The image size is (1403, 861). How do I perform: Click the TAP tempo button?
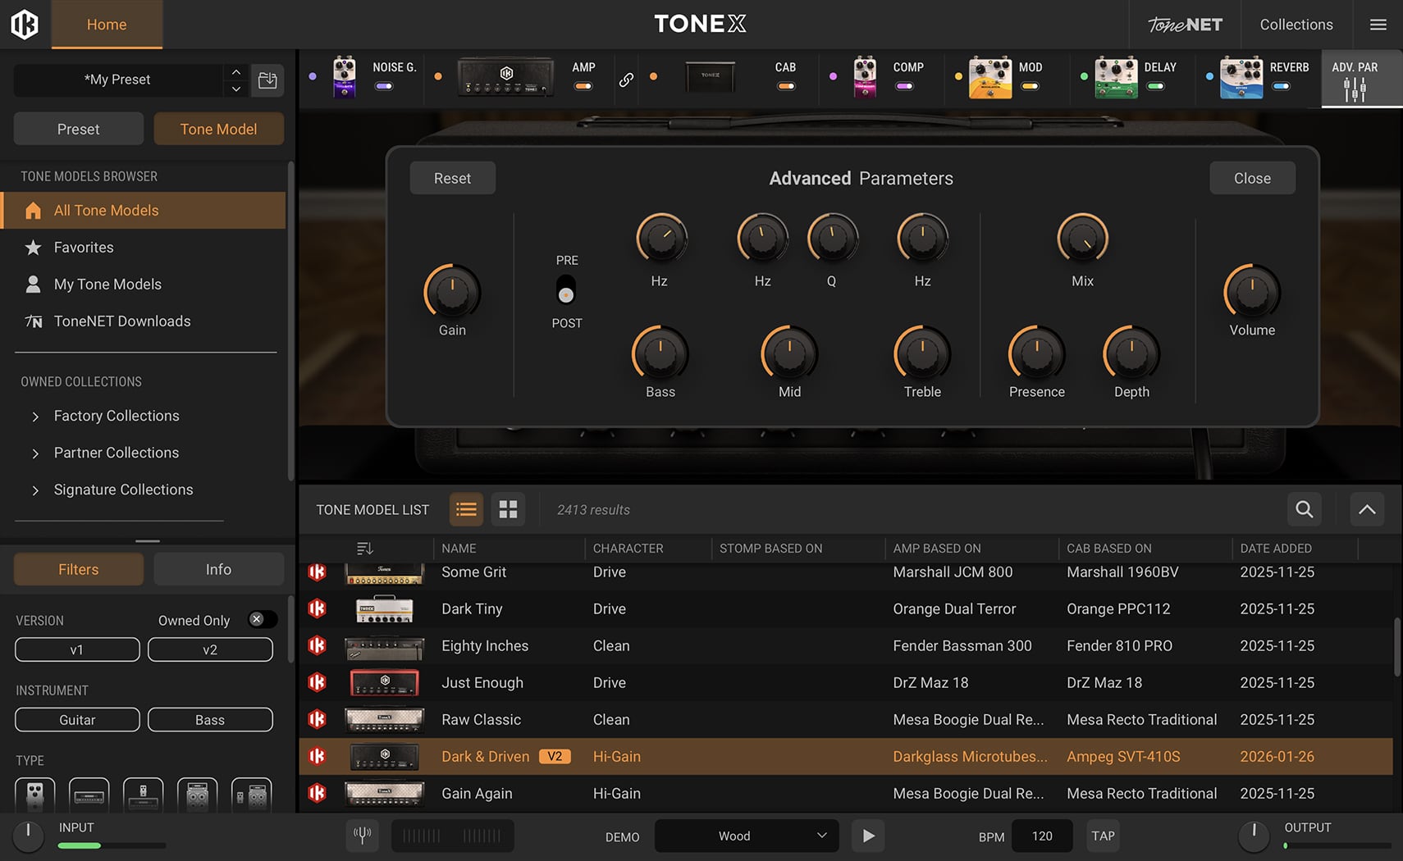click(1103, 836)
